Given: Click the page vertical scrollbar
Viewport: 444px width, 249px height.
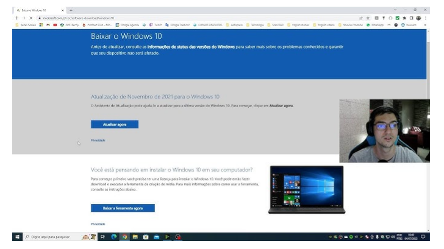Looking at the screenshot, I should click(x=428, y=130).
